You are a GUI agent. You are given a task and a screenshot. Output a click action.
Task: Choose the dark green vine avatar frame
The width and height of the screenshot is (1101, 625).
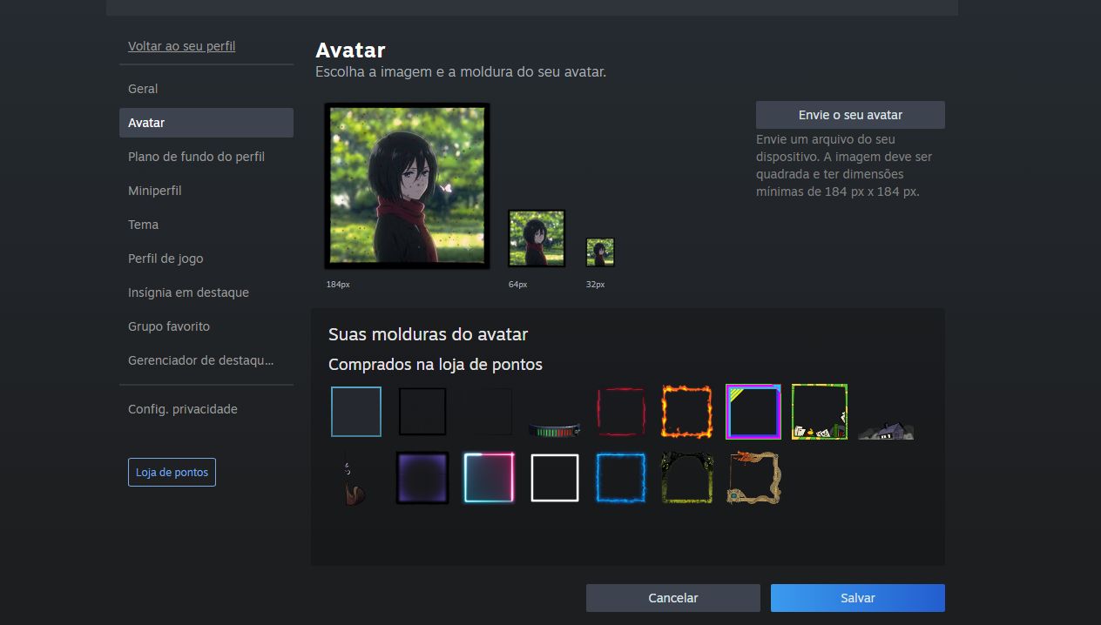point(687,478)
